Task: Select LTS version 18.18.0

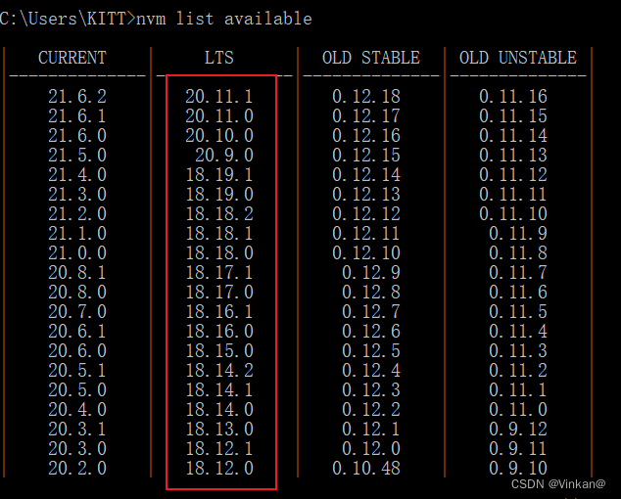Action: click(219, 252)
